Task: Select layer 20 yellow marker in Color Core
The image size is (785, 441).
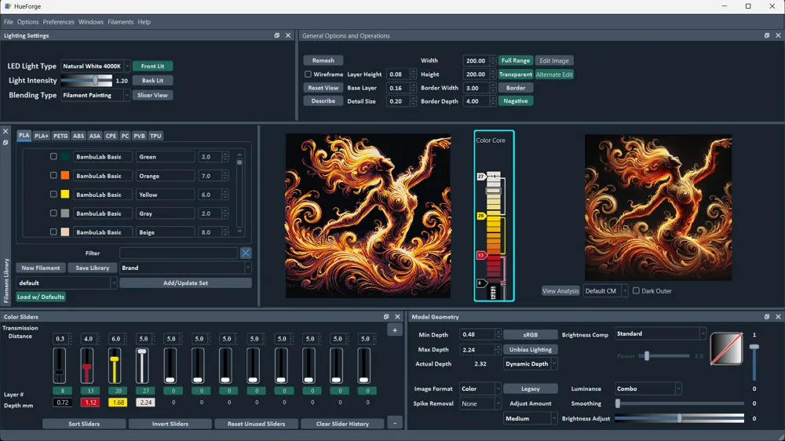Action: point(481,216)
